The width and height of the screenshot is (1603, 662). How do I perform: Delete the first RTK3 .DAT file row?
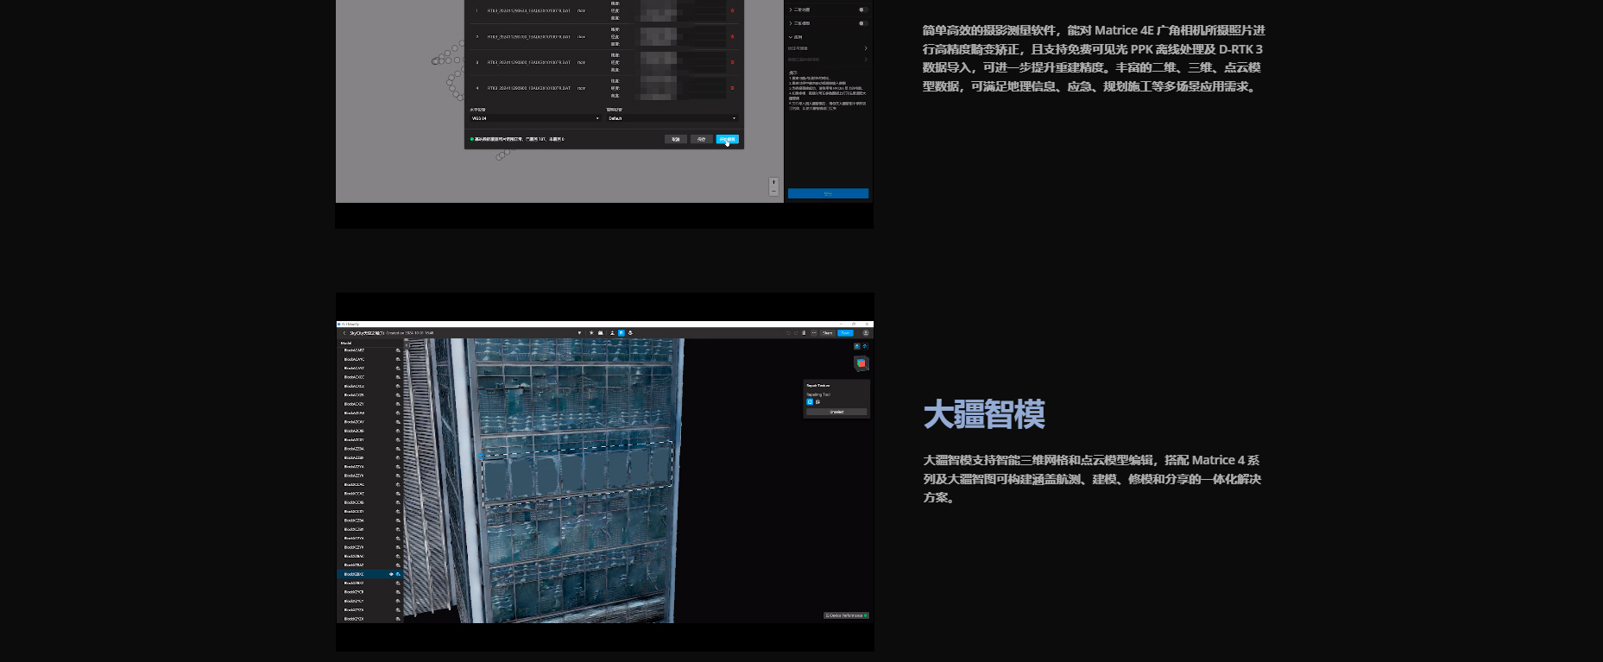click(733, 11)
